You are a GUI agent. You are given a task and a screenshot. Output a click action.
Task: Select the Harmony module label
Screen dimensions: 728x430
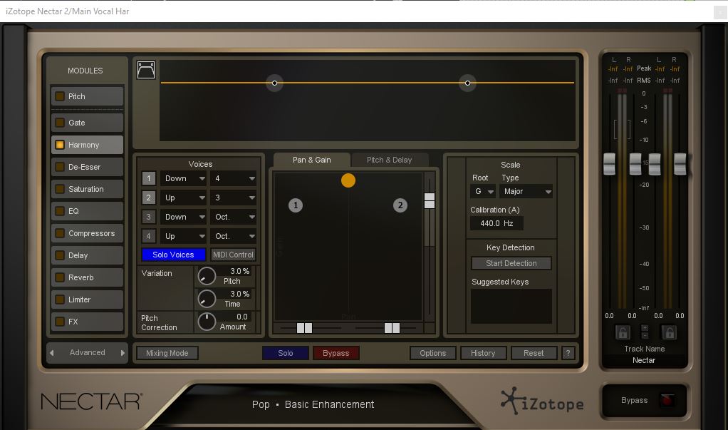(83, 145)
